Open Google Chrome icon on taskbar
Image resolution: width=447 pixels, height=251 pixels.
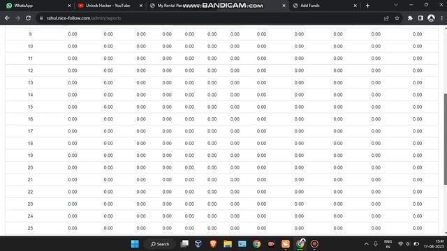[x=256, y=244]
